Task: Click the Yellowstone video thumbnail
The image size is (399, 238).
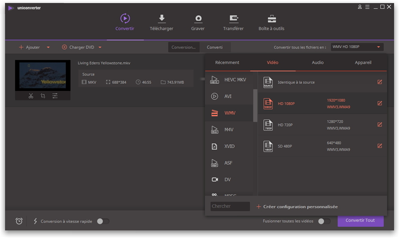Action: coord(43,75)
